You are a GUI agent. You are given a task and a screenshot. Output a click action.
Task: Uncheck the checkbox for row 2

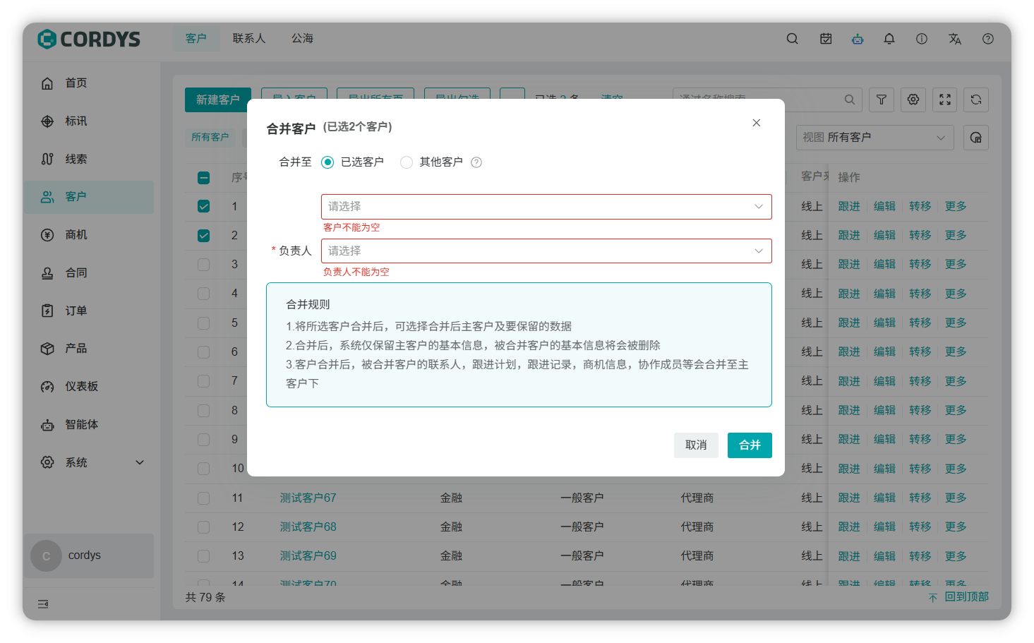point(204,236)
